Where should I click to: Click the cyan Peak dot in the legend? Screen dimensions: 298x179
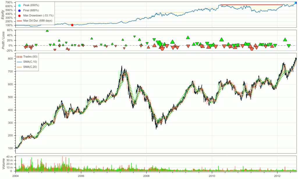point(19,6)
